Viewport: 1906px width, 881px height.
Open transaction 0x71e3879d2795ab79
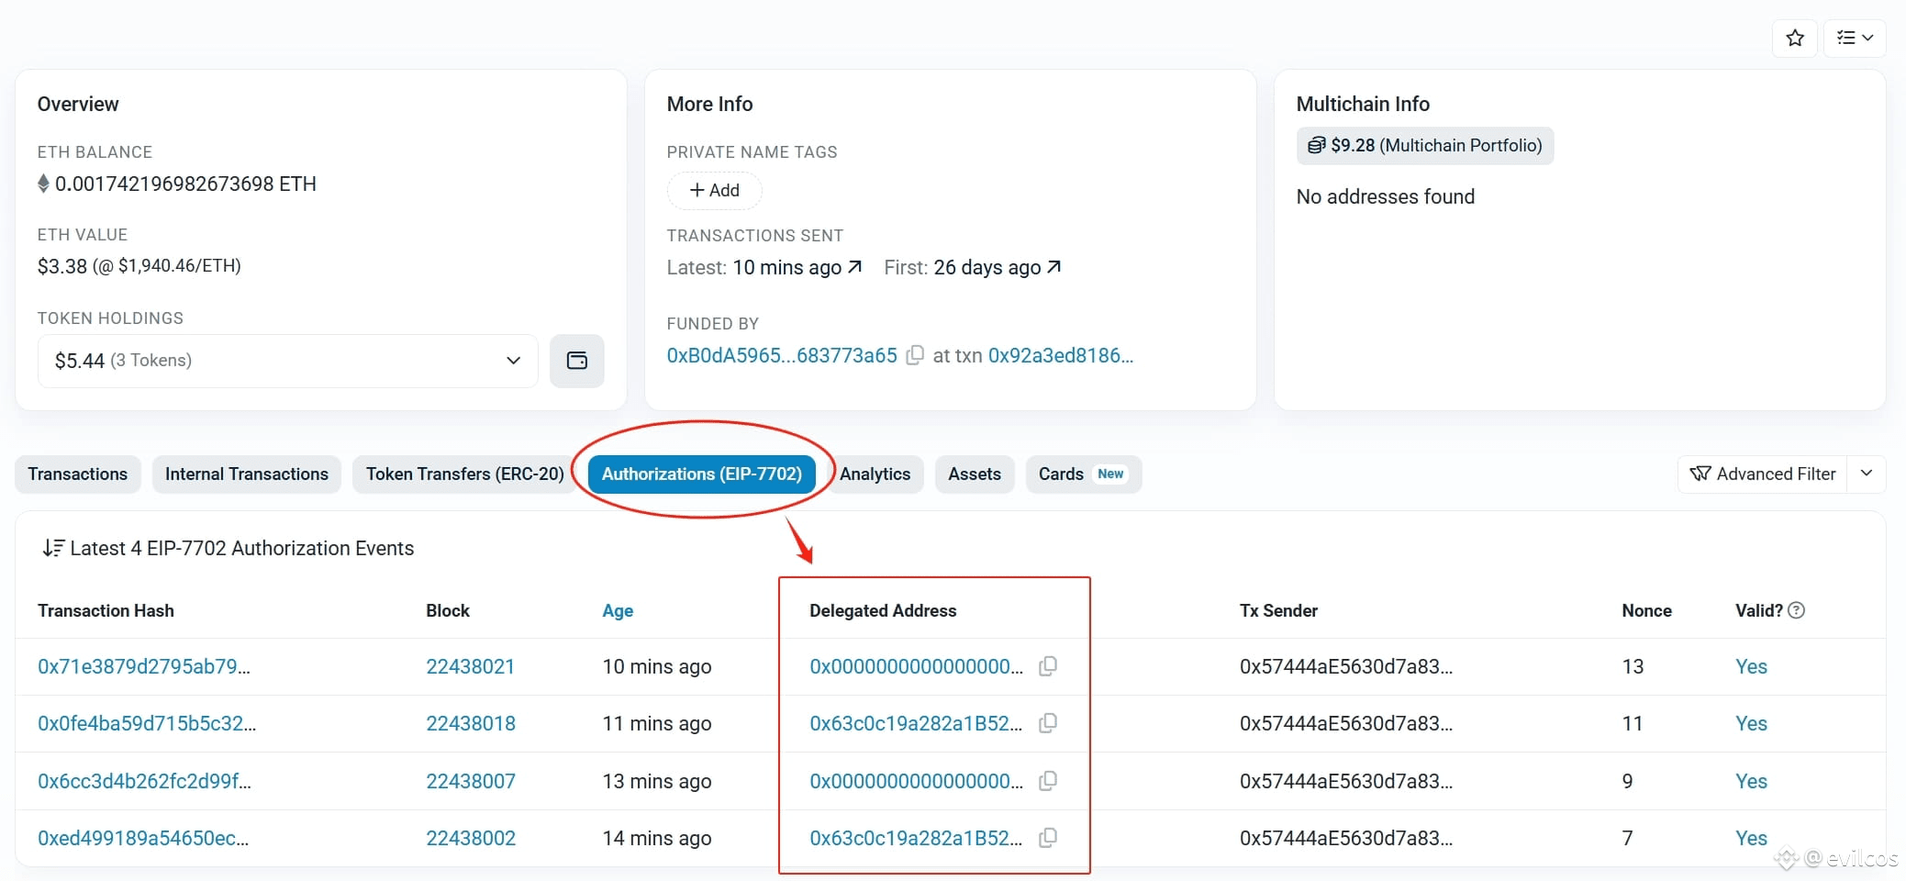click(144, 666)
